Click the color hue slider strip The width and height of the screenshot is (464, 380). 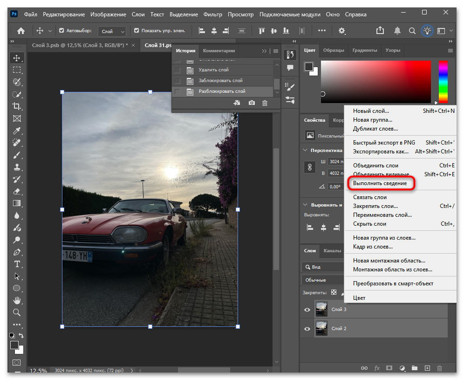(443, 81)
